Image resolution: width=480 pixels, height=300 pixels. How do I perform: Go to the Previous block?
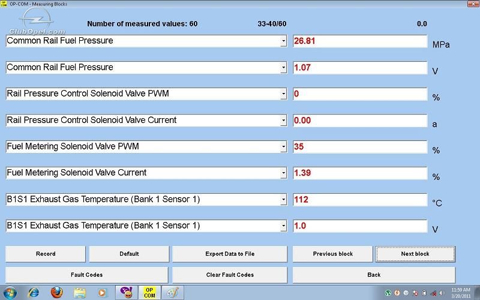[333, 254]
